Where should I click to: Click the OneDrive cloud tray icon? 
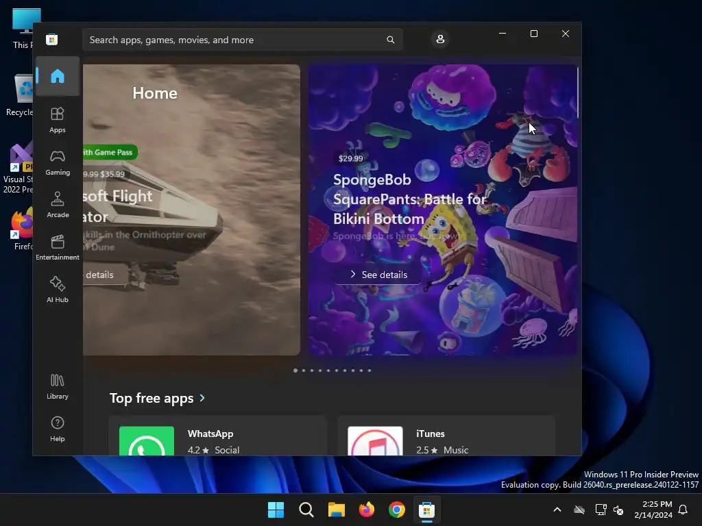coord(579,510)
